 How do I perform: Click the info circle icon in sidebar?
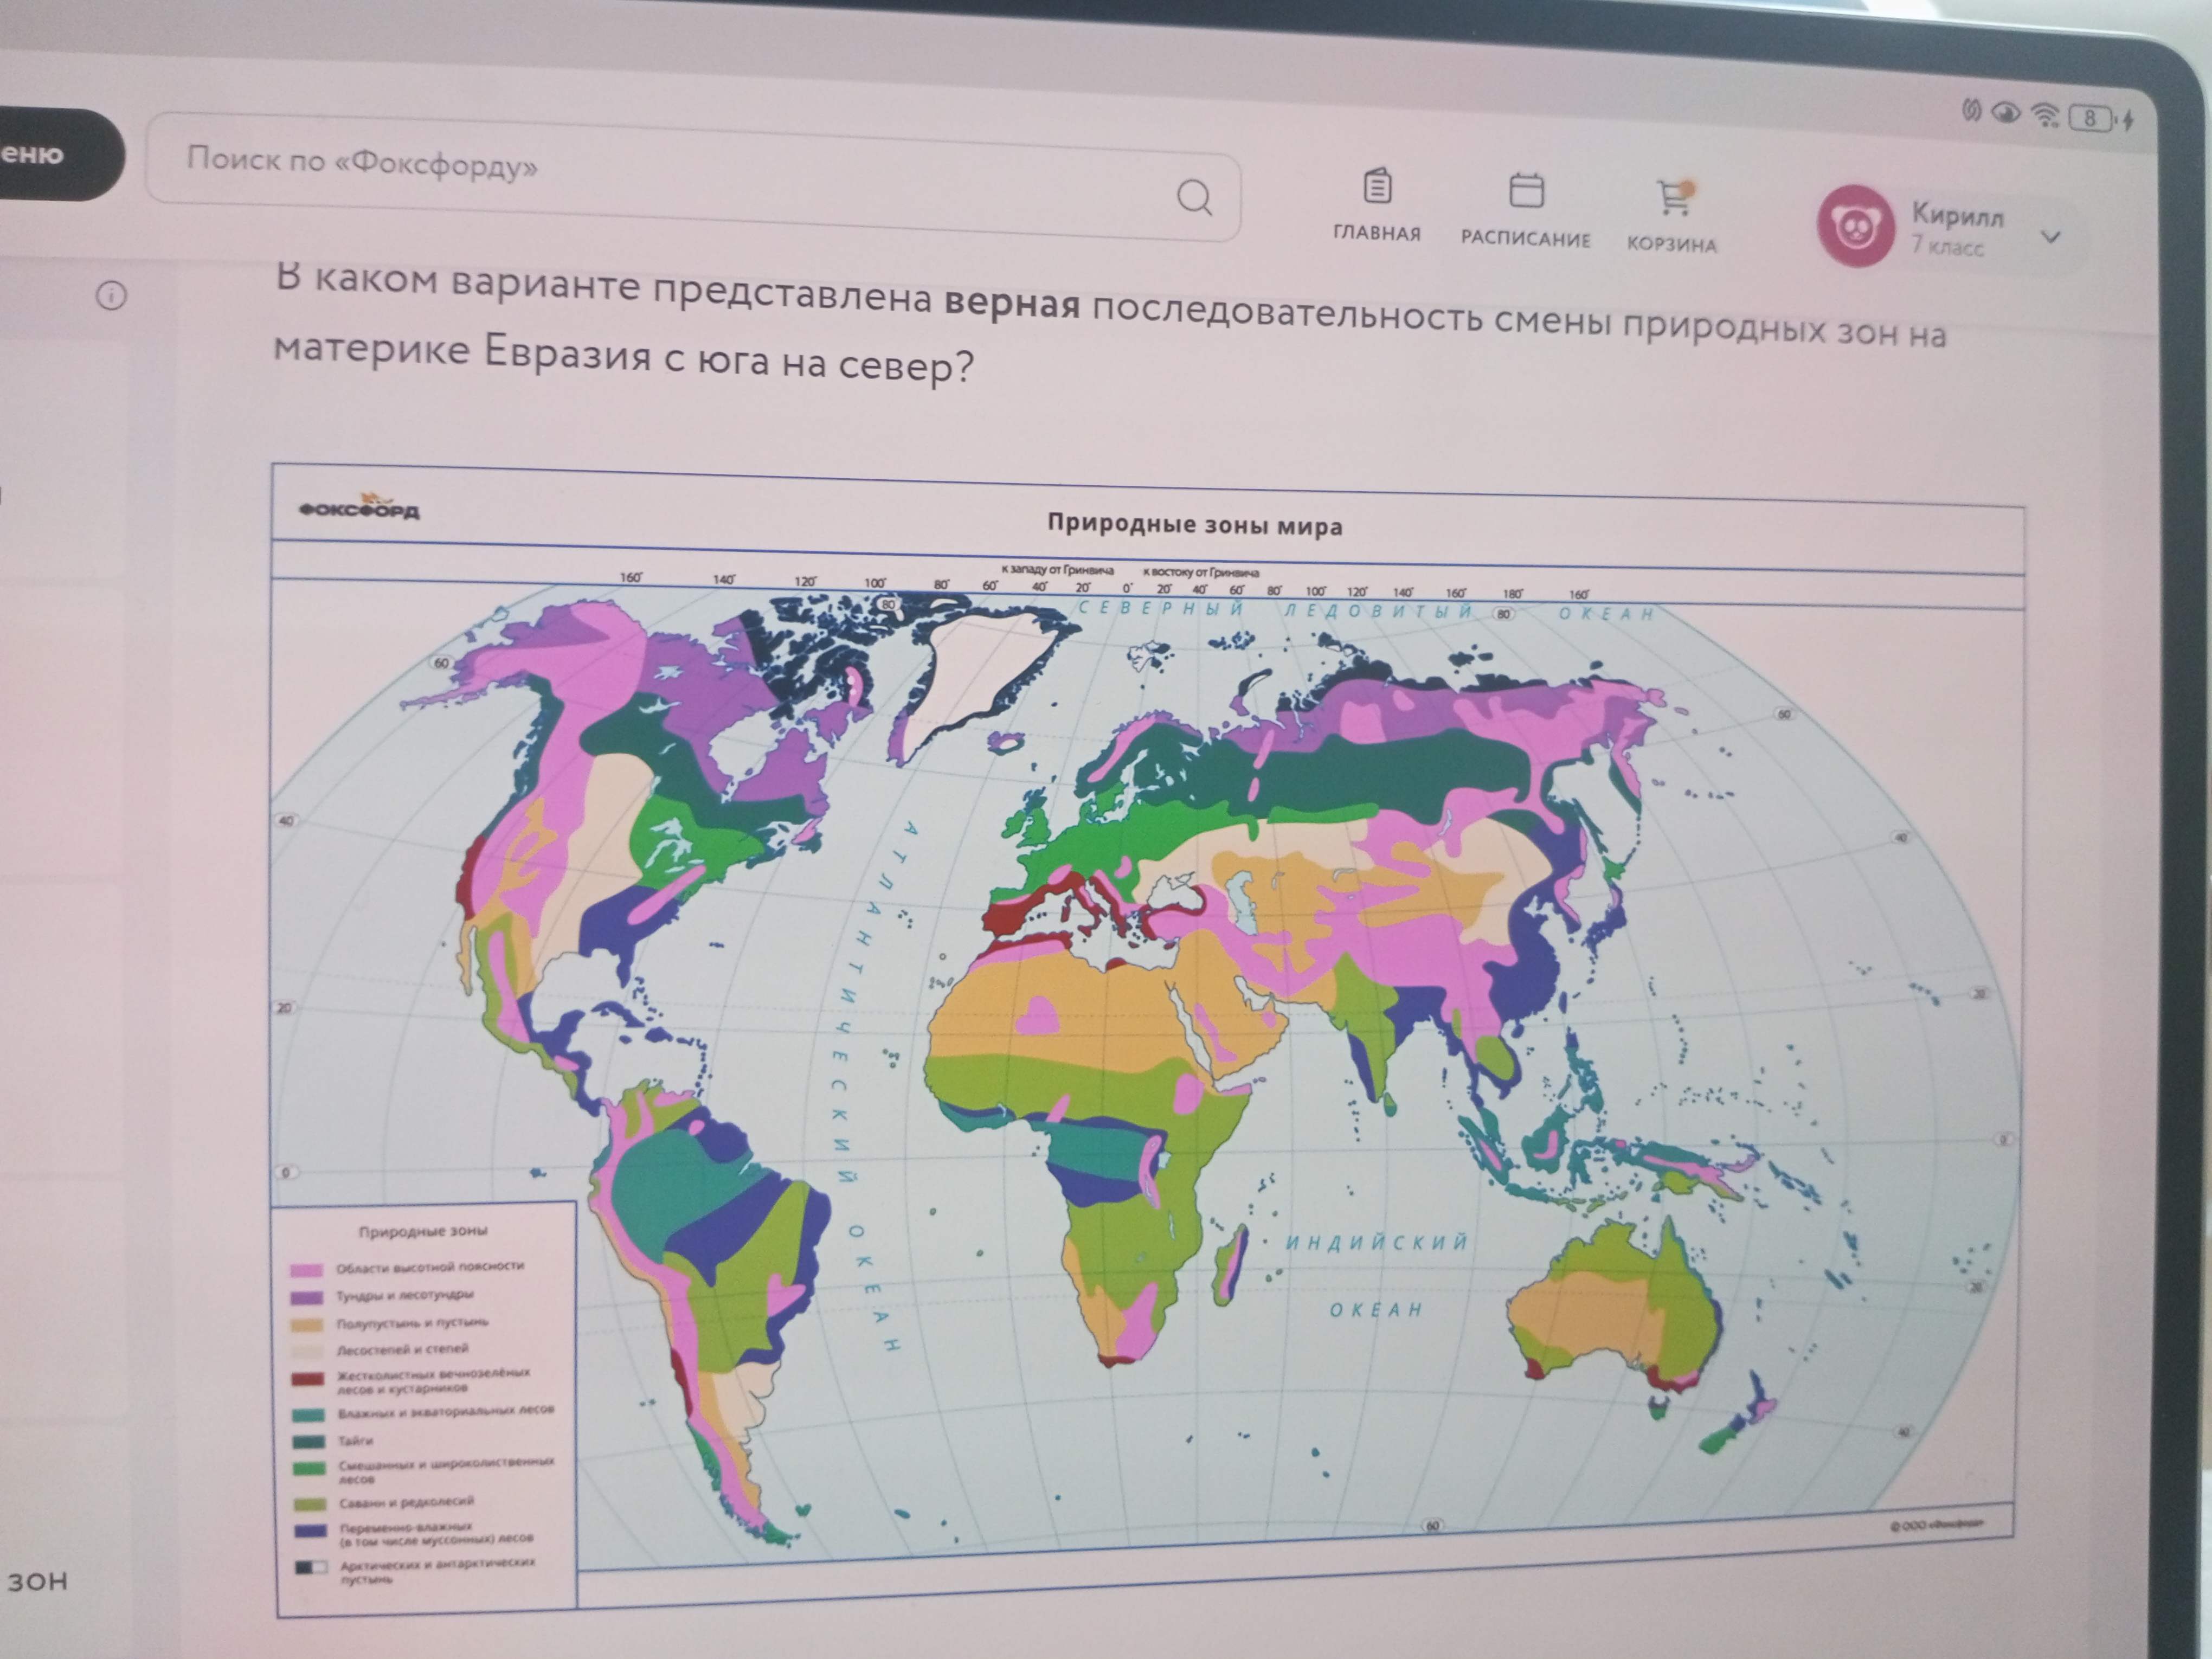click(111, 296)
